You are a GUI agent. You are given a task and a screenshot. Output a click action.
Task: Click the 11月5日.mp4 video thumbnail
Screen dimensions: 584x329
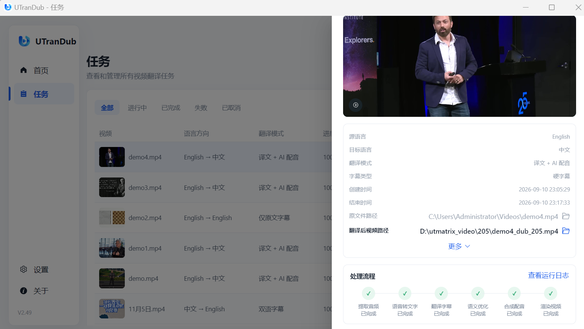pyautogui.click(x=112, y=309)
